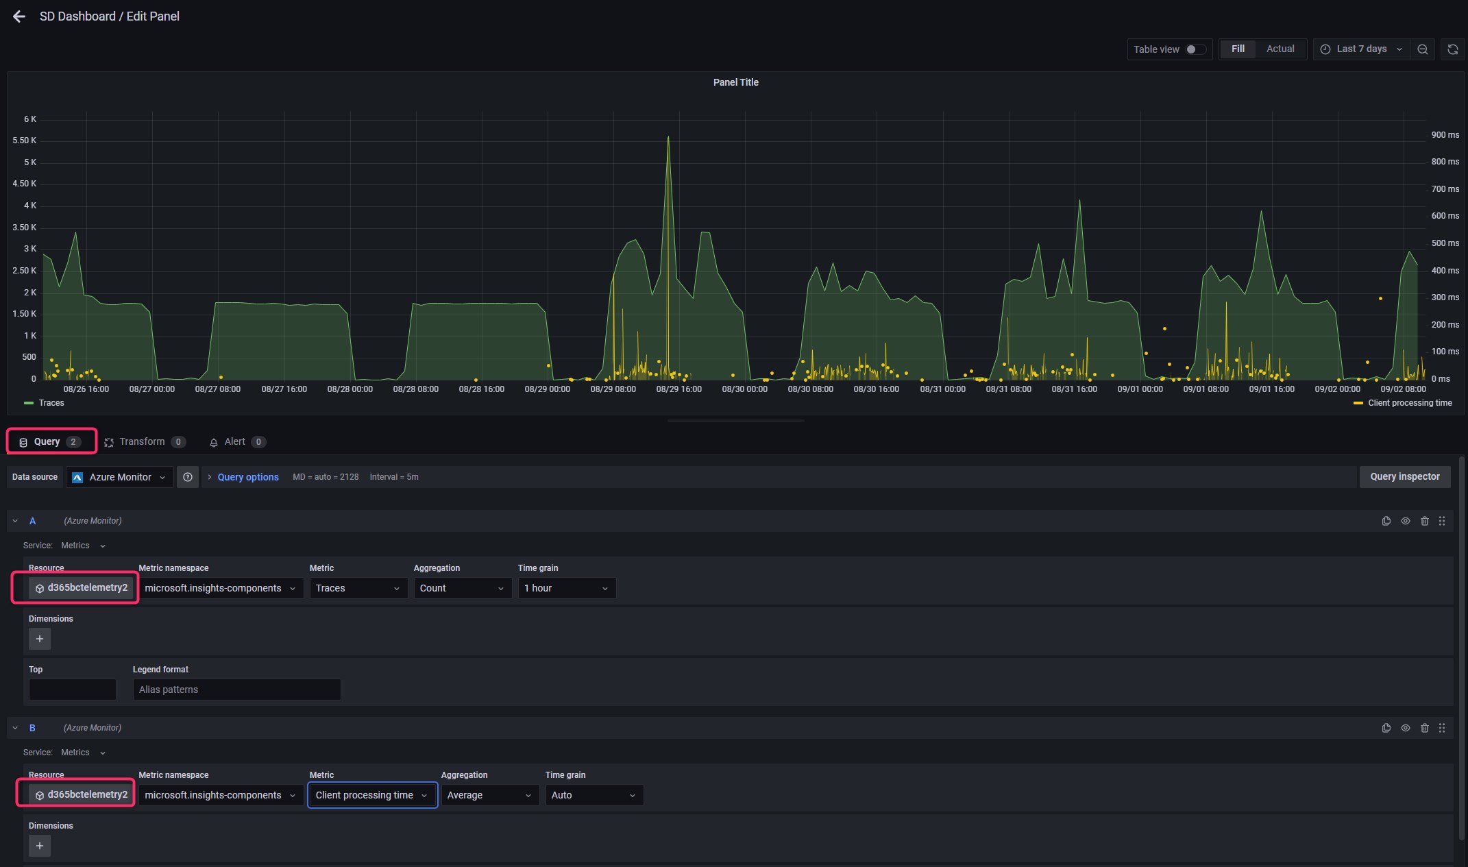This screenshot has width=1468, height=867.
Task: Open the Client processing time metric dropdown
Action: 371,795
